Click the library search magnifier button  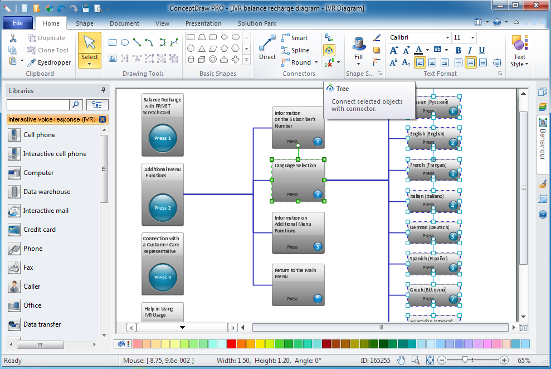click(76, 104)
